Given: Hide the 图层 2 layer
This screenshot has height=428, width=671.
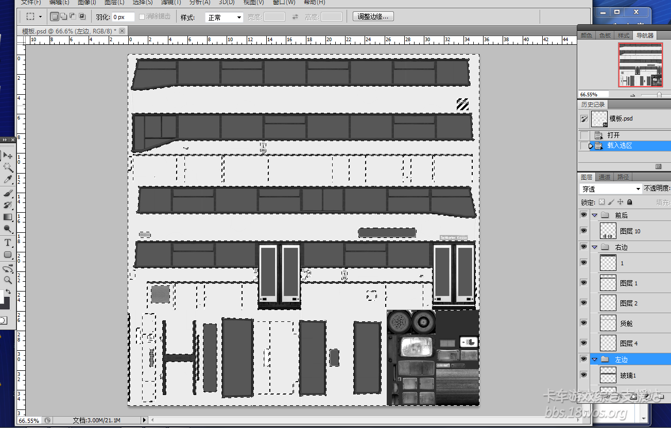Looking at the screenshot, I should (583, 303).
